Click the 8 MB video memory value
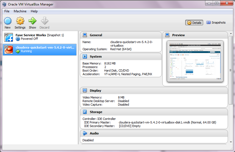235x152 pixels. (x=121, y=97)
